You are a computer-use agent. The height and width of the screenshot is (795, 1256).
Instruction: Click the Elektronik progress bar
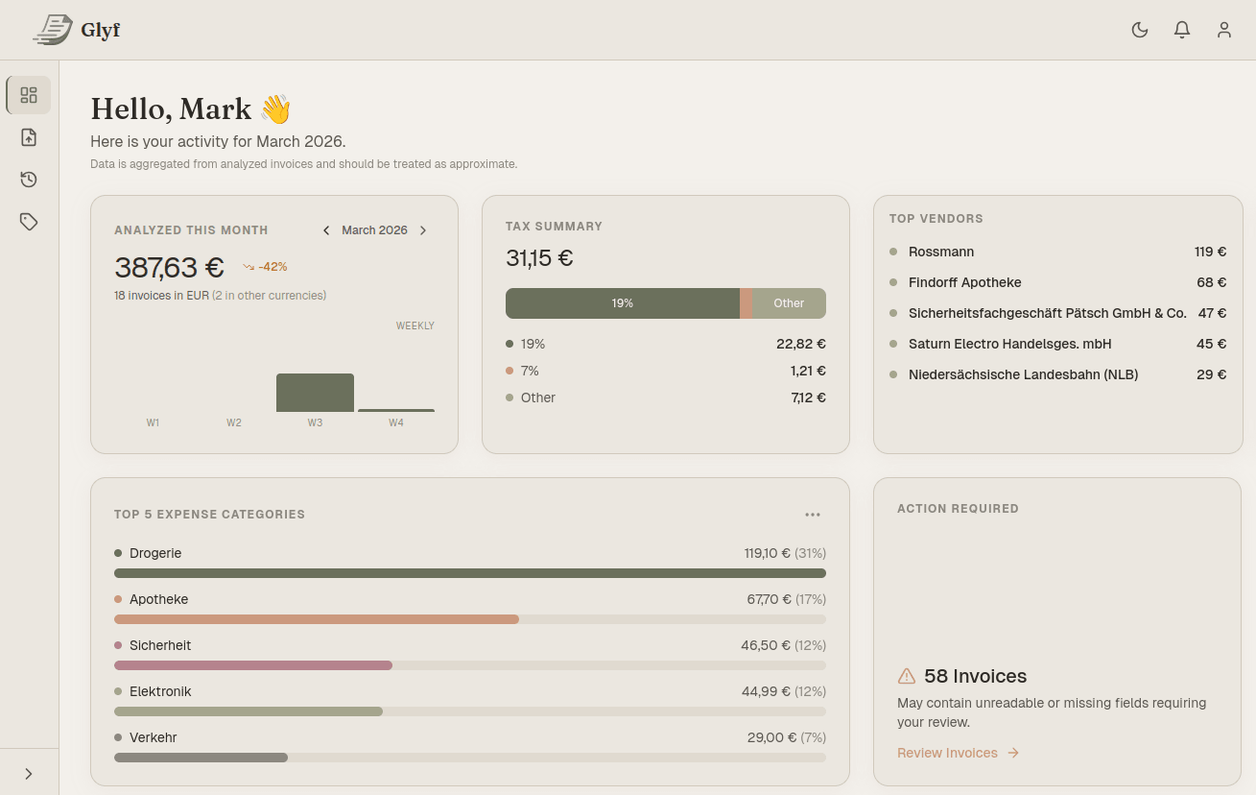(x=470, y=711)
